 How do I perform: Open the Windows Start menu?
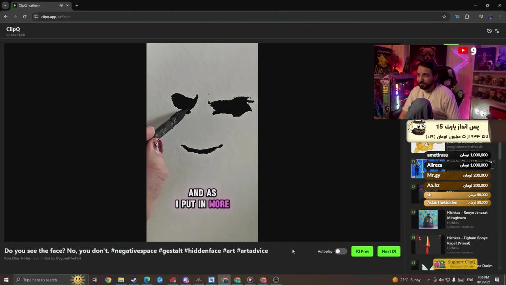(x=6, y=280)
